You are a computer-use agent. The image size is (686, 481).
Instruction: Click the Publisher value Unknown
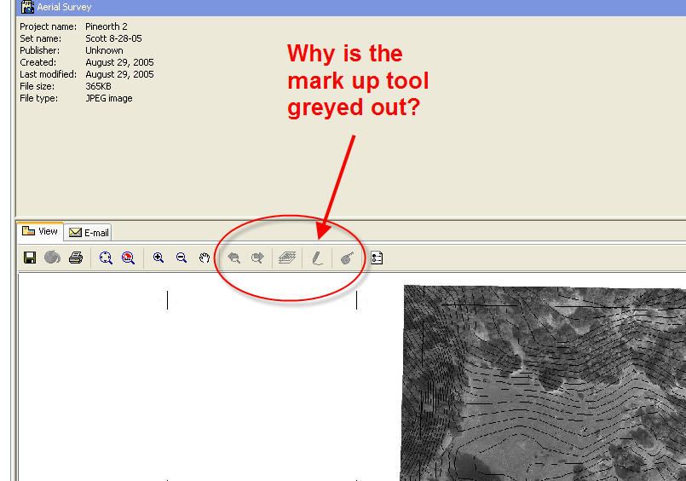104,50
